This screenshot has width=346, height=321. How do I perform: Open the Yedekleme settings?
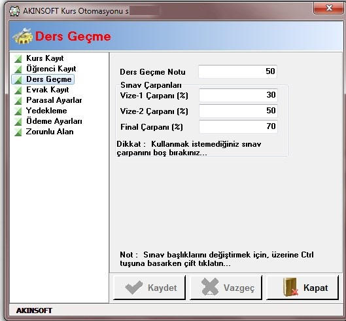coord(46,111)
